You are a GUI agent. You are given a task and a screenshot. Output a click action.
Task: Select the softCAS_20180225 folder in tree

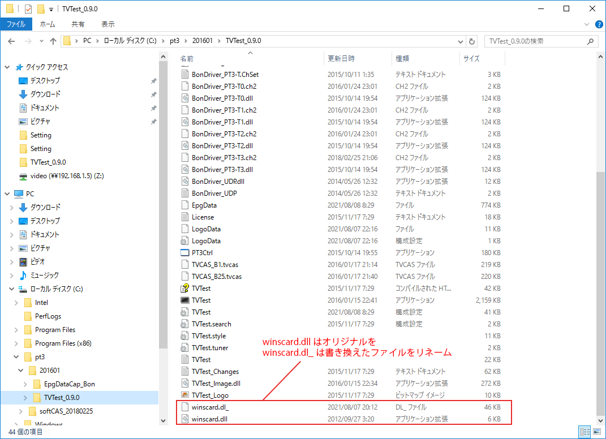pyautogui.click(x=66, y=411)
